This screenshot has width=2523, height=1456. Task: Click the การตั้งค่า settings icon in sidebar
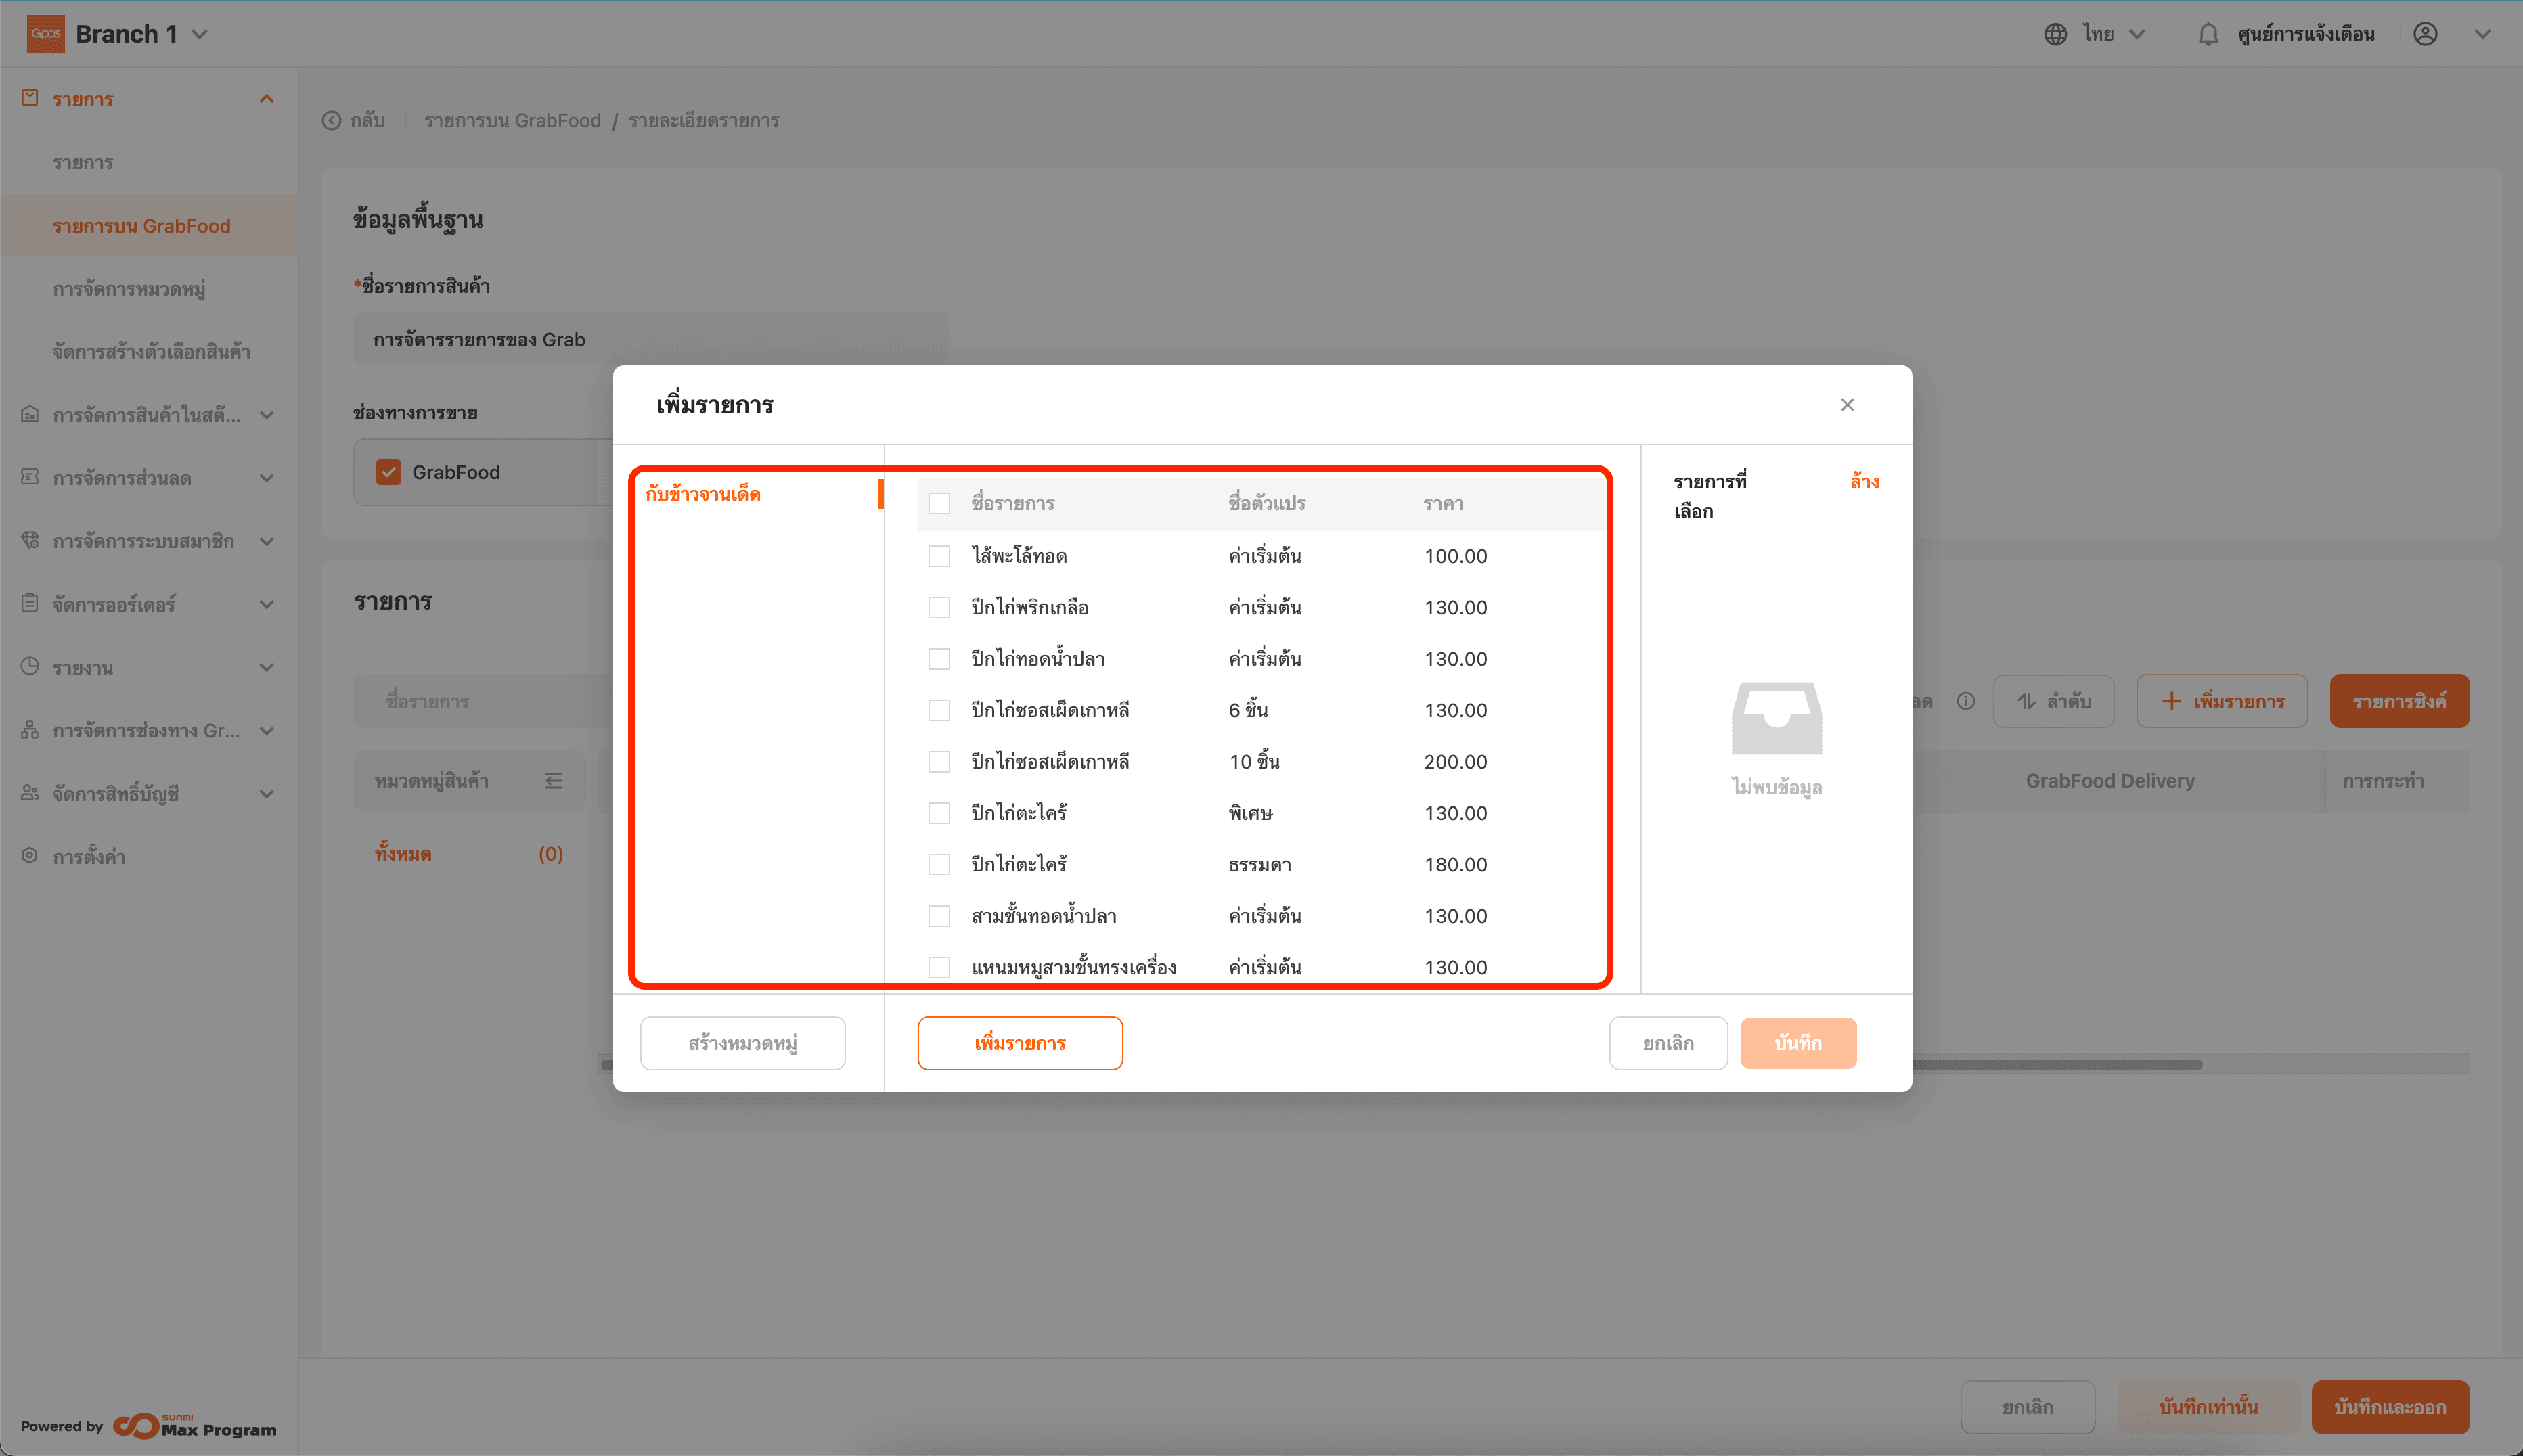point(30,856)
